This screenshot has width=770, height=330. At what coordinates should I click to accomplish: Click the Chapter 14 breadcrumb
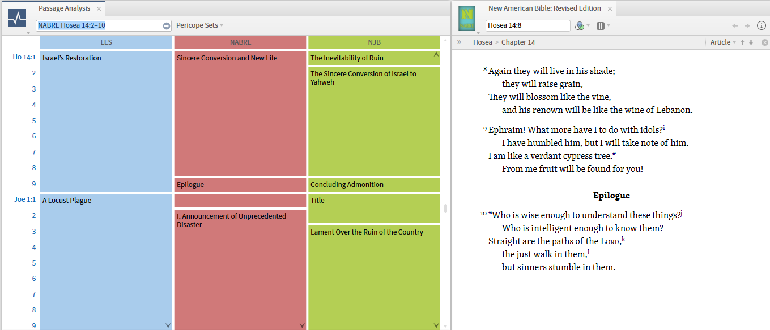point(518,42)
